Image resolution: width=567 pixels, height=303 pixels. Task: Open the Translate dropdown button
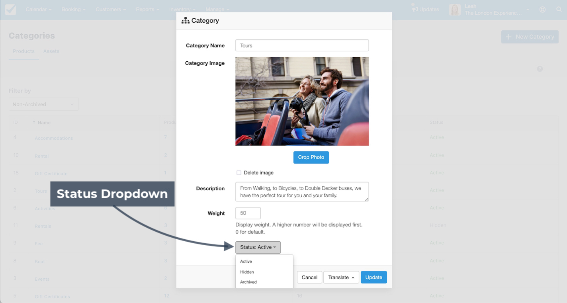pyautogui.click(x=341, y=277)
